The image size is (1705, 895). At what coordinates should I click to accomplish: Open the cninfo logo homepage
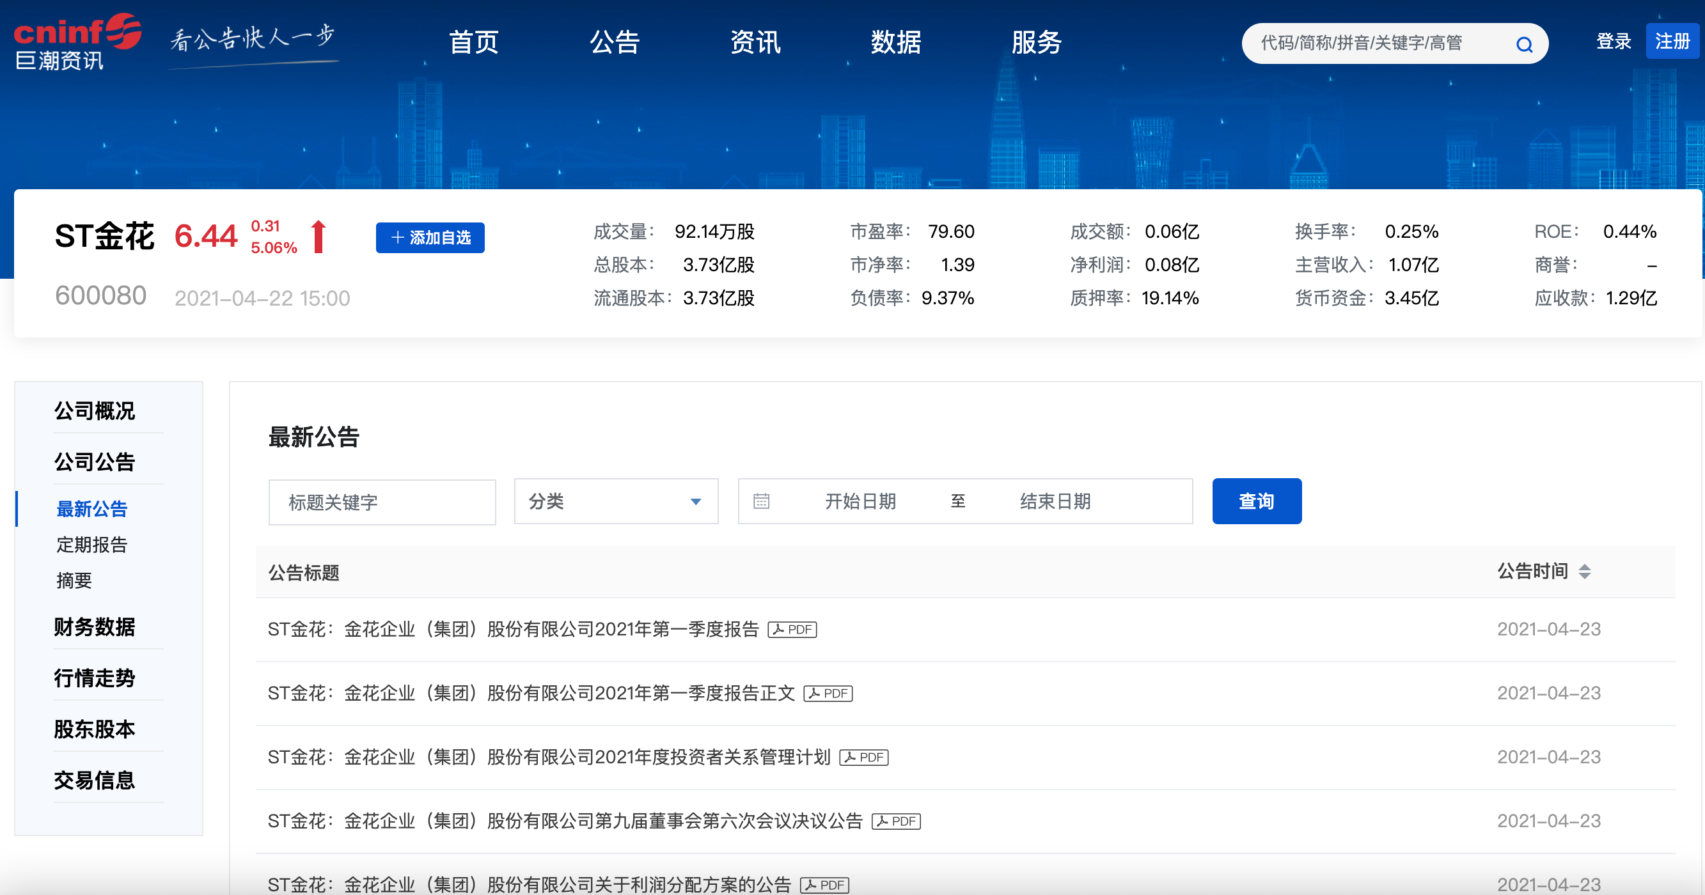pyautogui.click(x=77, y=42)
